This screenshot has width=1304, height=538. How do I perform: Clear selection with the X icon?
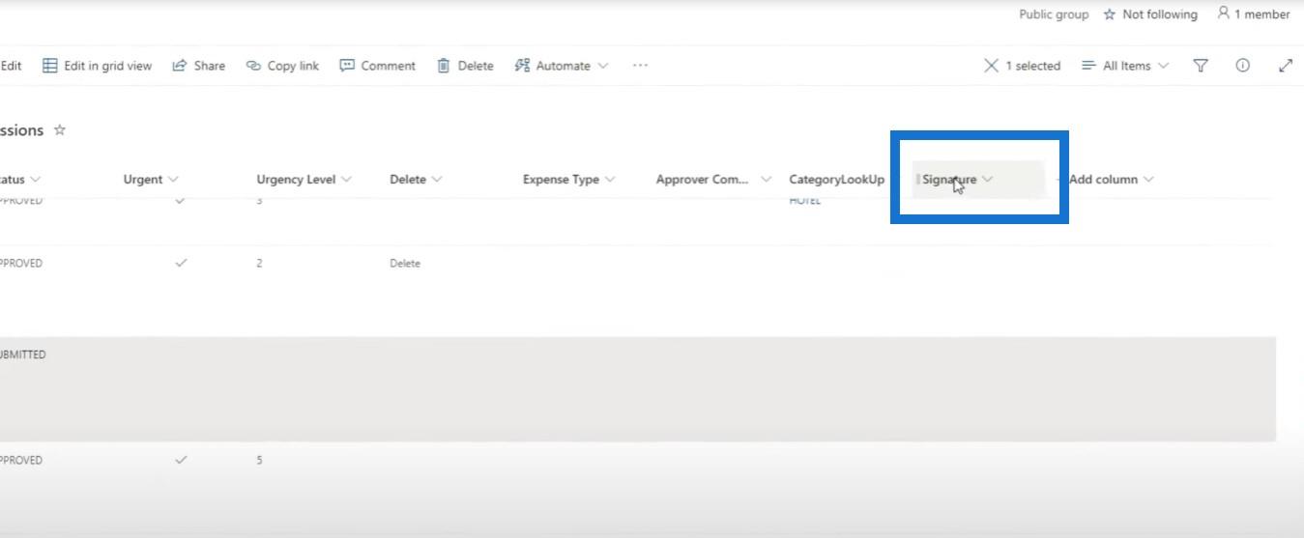tap(991, 66)
